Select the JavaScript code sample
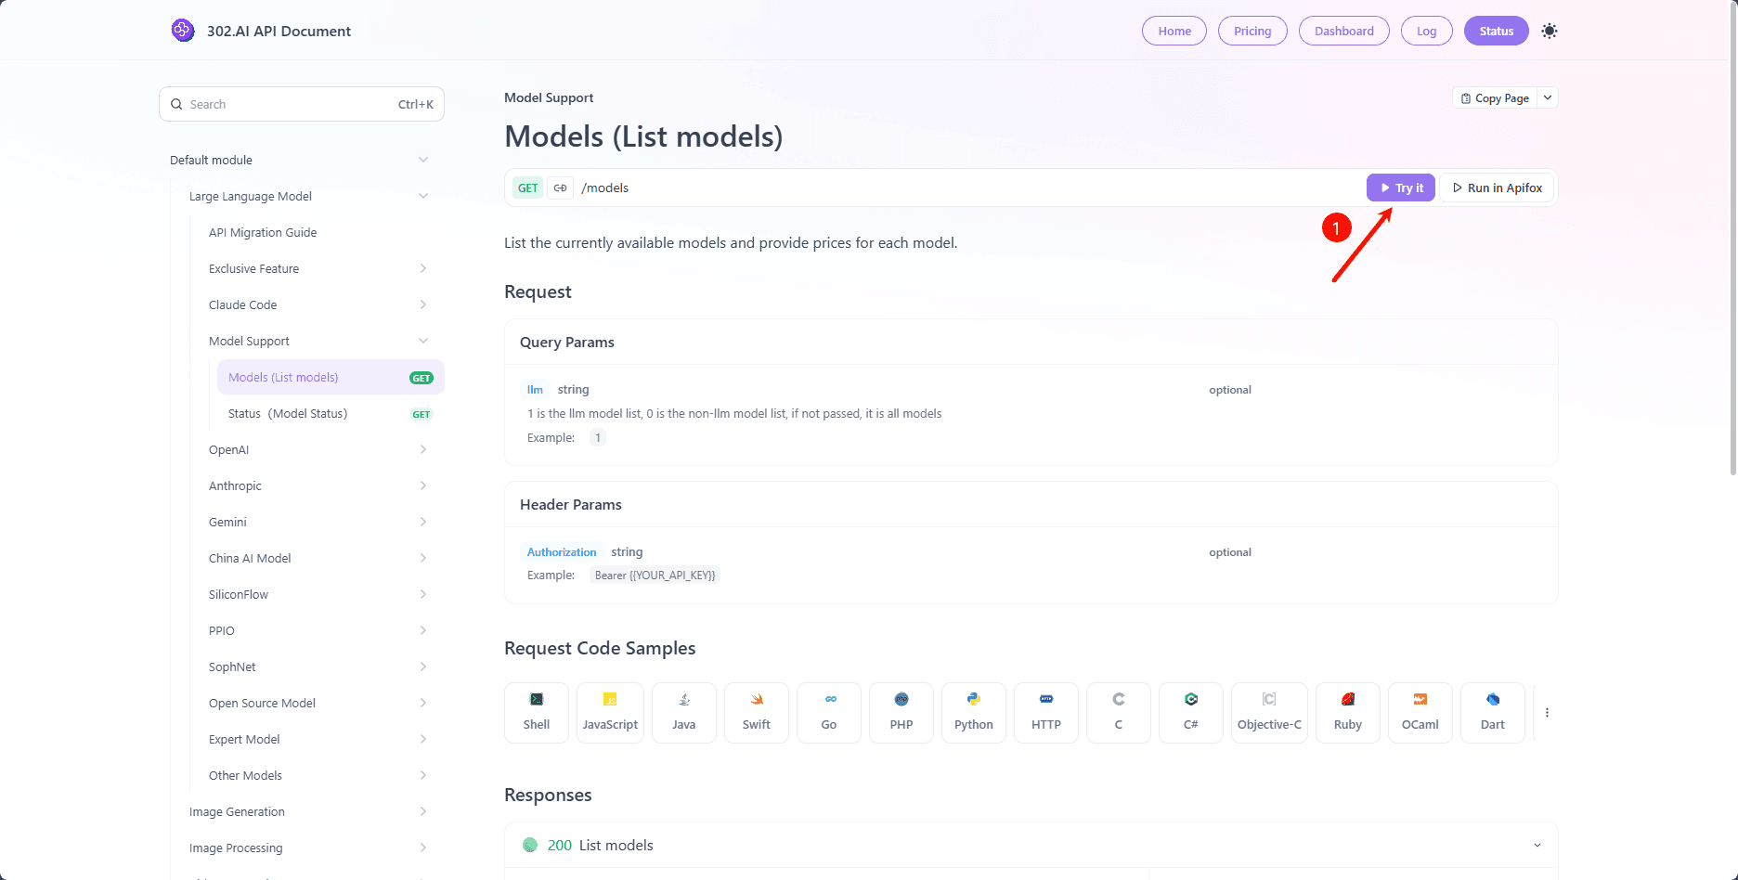The width and height of the screenshot is (1738, 880). (610, 712)
